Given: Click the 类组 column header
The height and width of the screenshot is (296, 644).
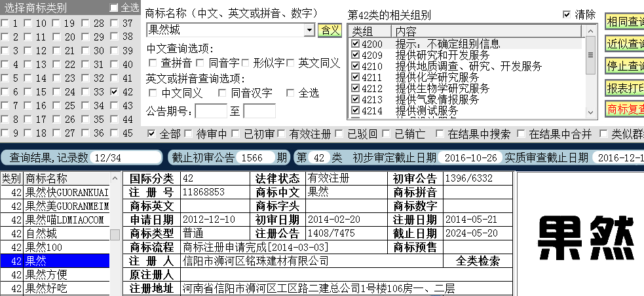Looking at the screenshot, I should [369, 31].
